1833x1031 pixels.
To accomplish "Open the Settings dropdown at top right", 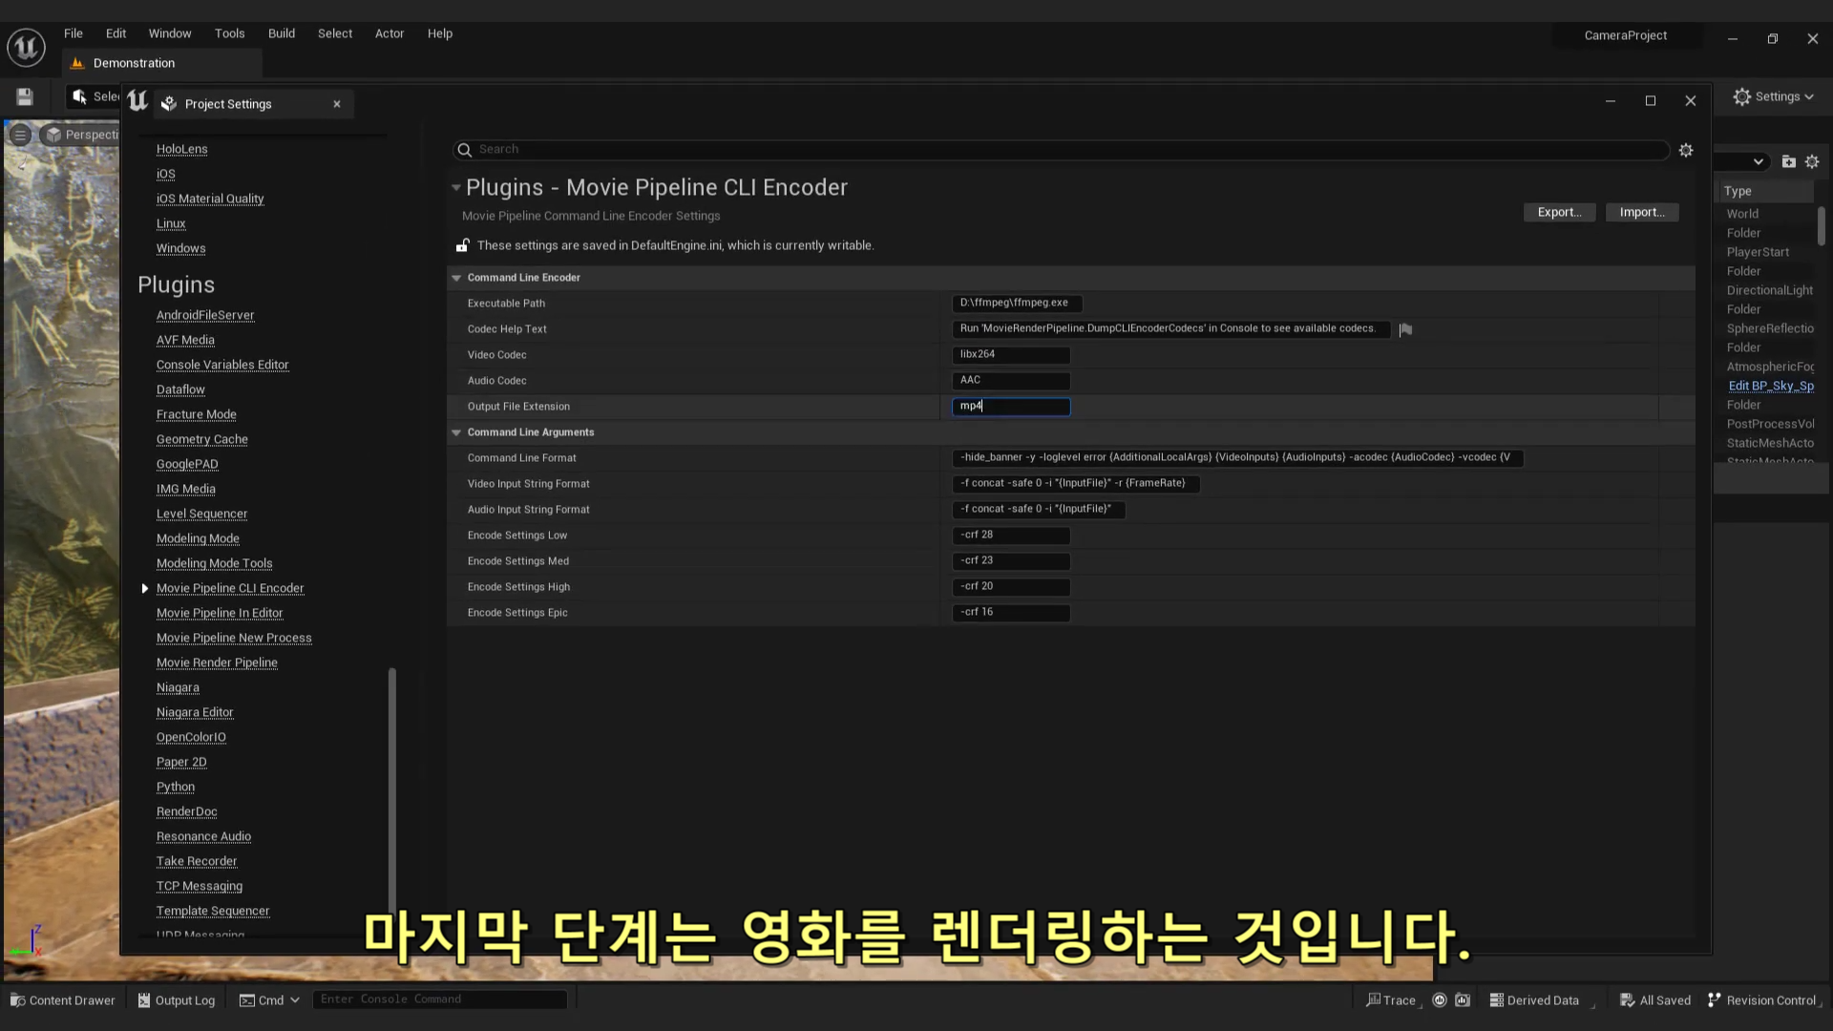I will tap(1773, 96).
